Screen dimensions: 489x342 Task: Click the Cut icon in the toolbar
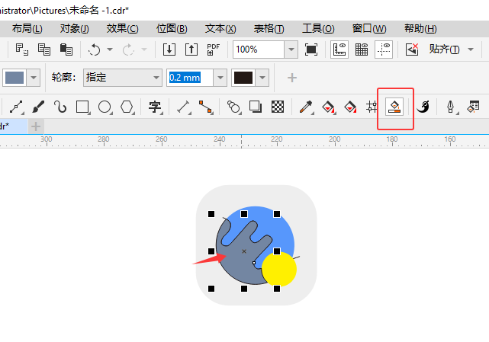[22, 50]
